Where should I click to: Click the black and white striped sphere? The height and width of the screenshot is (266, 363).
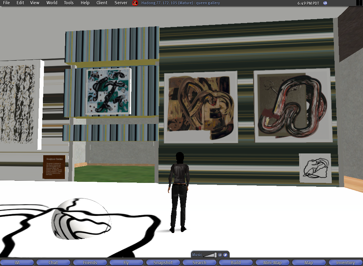point(81,219)
